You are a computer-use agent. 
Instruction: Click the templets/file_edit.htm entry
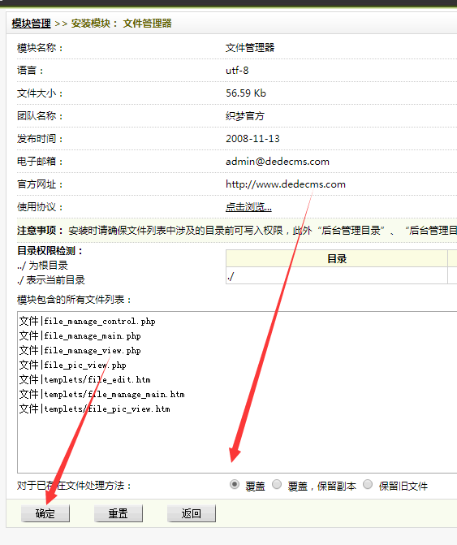click(x=84, y=379)
